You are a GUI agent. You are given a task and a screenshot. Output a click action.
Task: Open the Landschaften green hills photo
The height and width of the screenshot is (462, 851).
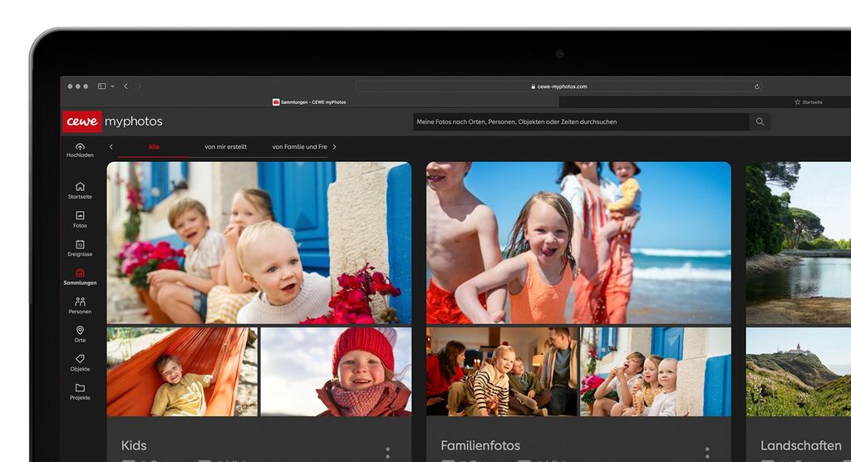[x=799, y=372]
